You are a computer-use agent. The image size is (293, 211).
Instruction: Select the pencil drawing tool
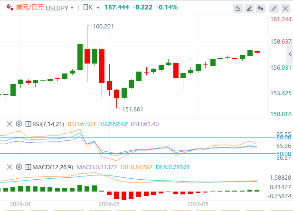pos(249,9)
